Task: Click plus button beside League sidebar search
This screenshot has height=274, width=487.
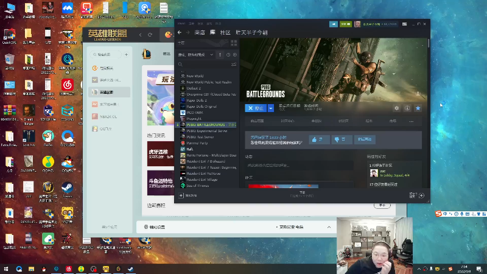Action: point(126,55)
